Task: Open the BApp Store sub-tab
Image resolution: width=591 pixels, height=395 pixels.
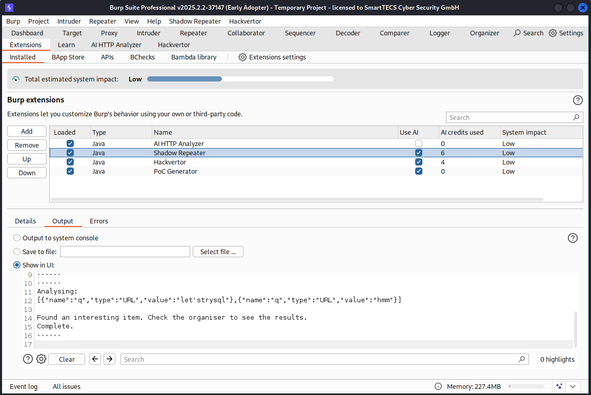Action: click(x=68, y=57)
